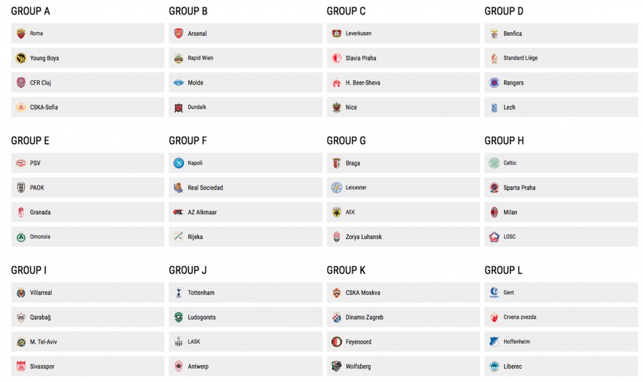The height and width of the screenshot is (382, 643).
Task: Click the Napoli club logo
Action: tap(178, 163)
